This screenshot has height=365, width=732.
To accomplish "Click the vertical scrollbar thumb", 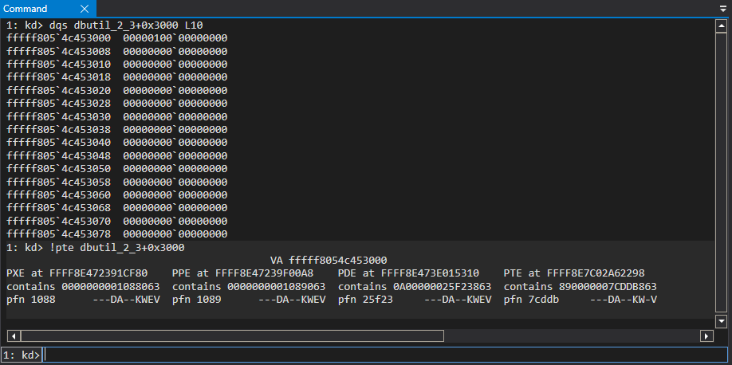I will pos(721,171).
